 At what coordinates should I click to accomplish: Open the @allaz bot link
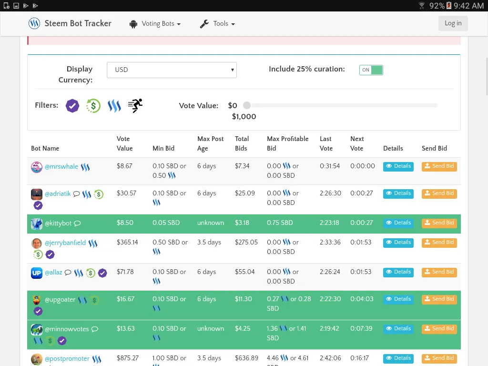(x=53, y=272)
